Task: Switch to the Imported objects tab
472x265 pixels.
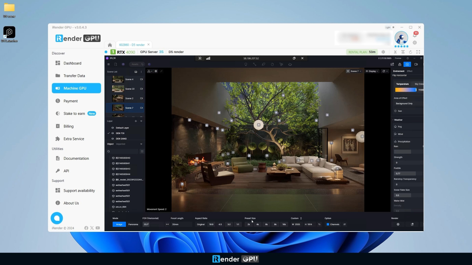Action: pyautogui.click(x=121, y=144)
